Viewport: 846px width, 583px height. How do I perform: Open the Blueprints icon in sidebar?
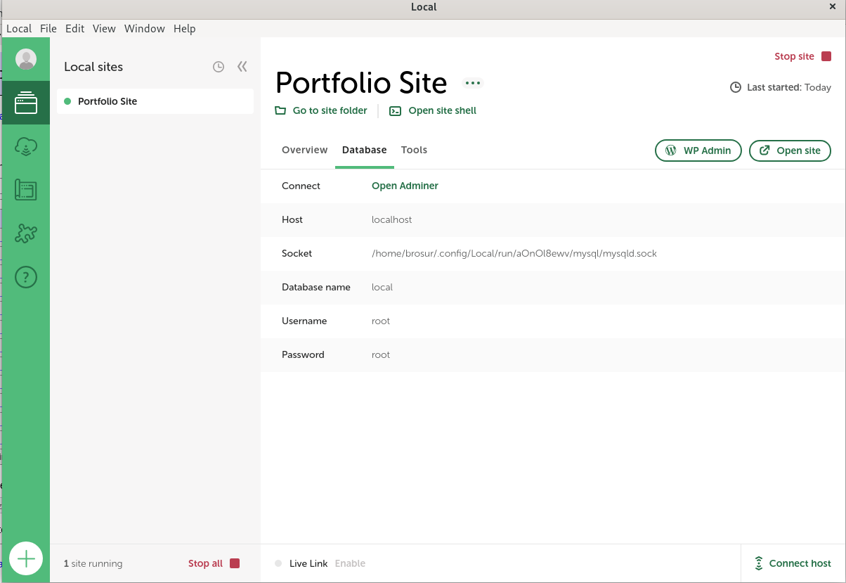(26, 190)
